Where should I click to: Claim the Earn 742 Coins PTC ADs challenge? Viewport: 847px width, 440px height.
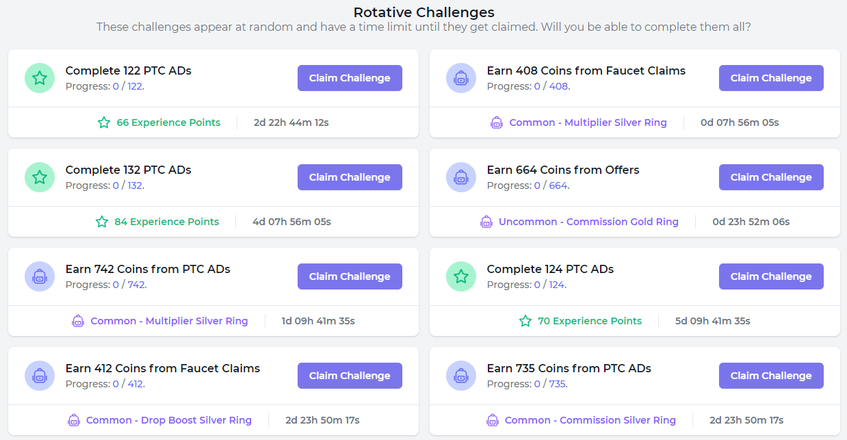point(350,276)
